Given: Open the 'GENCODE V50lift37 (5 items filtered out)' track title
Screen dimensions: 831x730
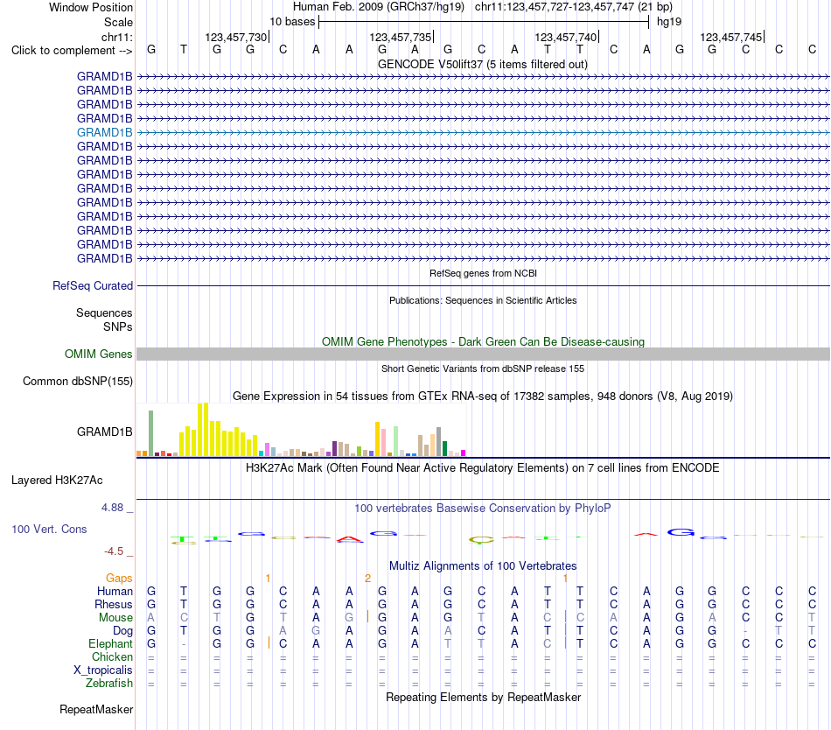Looking at the screenshot, I should [483, 64].
